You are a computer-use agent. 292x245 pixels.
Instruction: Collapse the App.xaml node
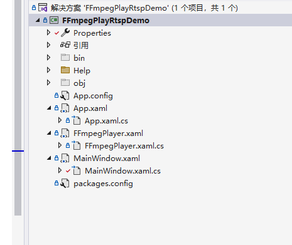click(x=49, y=108)
